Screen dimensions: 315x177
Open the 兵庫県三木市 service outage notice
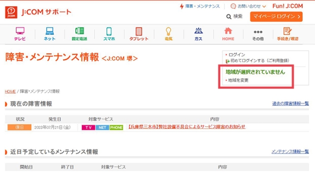187,127
